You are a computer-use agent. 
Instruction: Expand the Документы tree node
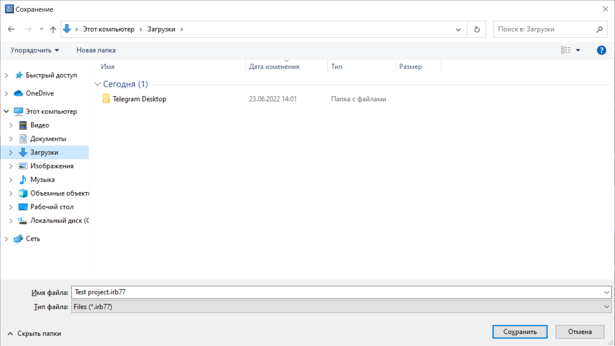pos(11,139)
